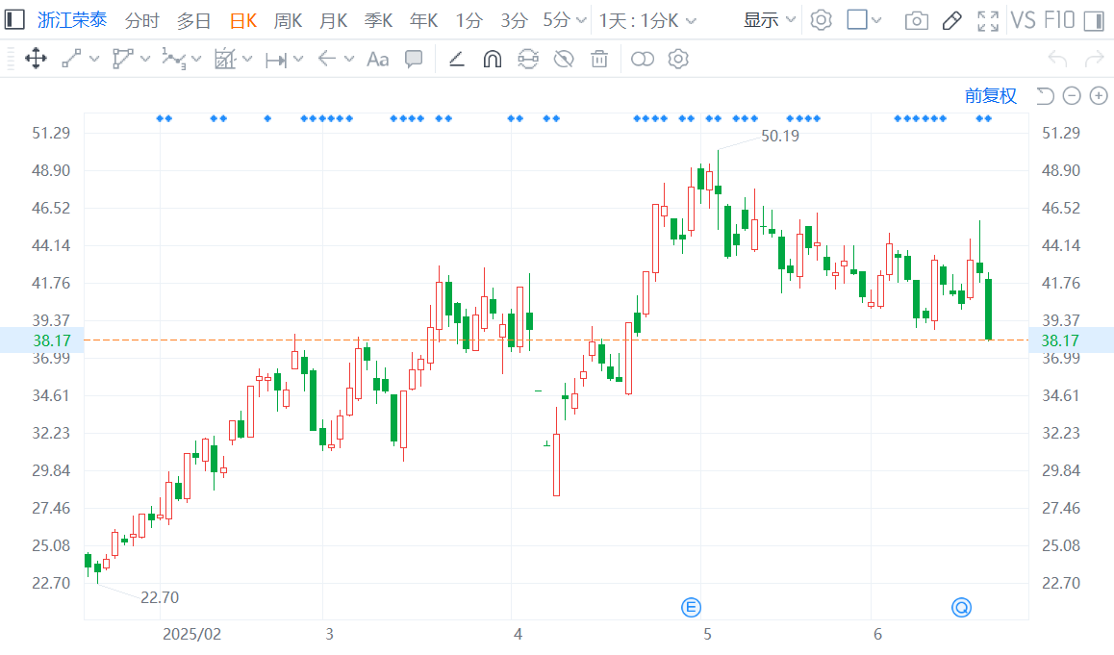Screen dimensions: 1114x655
Task: Switch to 周K weekly tab
Action: [x=288, y=20]
